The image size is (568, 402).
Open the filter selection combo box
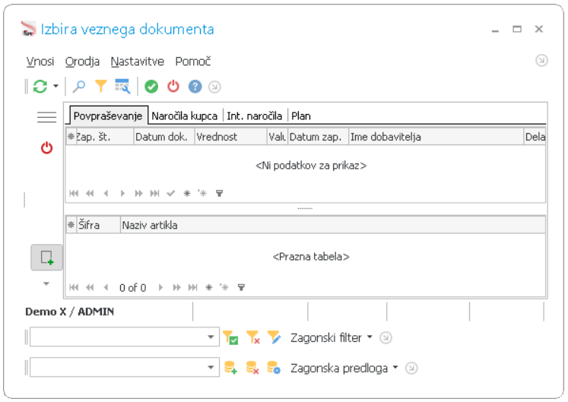coord(125,337)
